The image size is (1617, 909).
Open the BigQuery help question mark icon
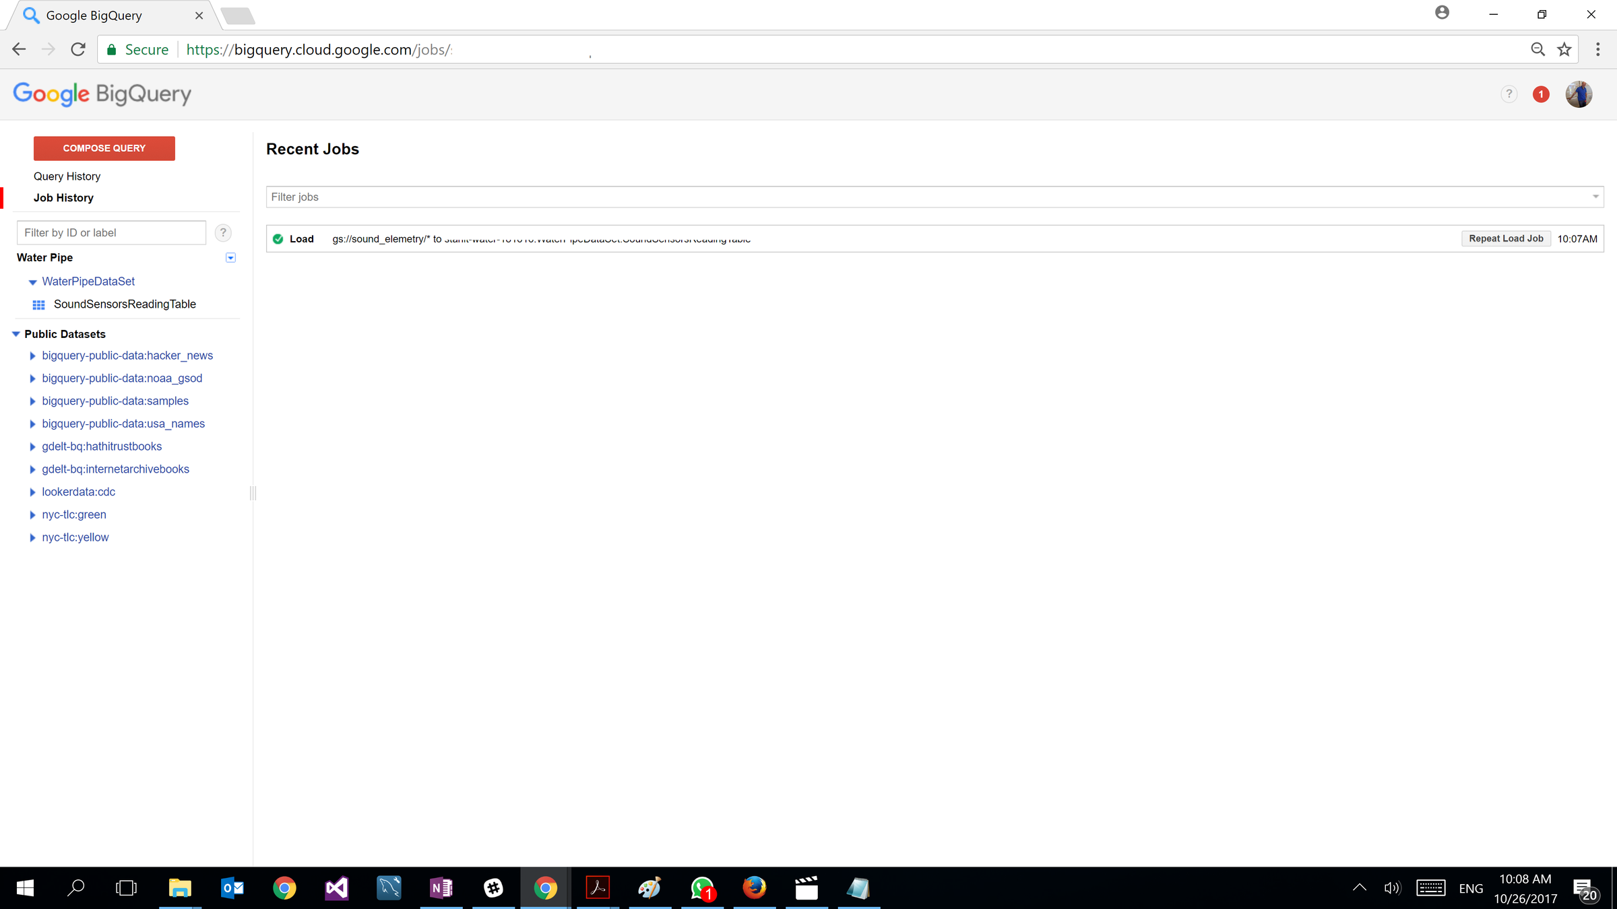pyautogui.click(x=1509, y=94)
